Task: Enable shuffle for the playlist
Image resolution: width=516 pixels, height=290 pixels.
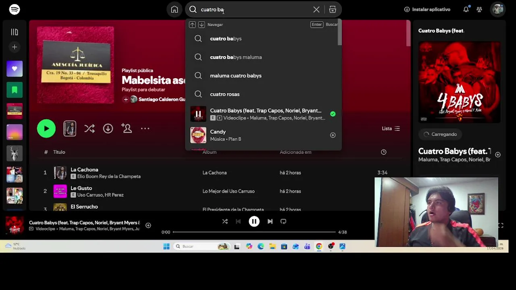Action: click(89, 128)
